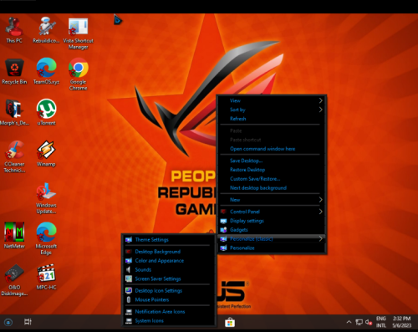Open the This PC desktop icon
Screen dimensions: 418x332
[14, 30]
